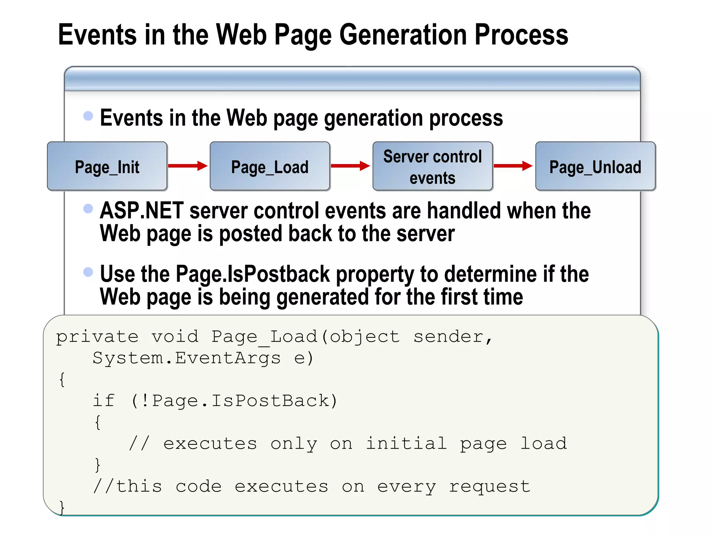Click 'Events in the Web page generation process' text
The width and height of the screenshot is (713, 535).
pyautogui.click(x=301, y=118)
